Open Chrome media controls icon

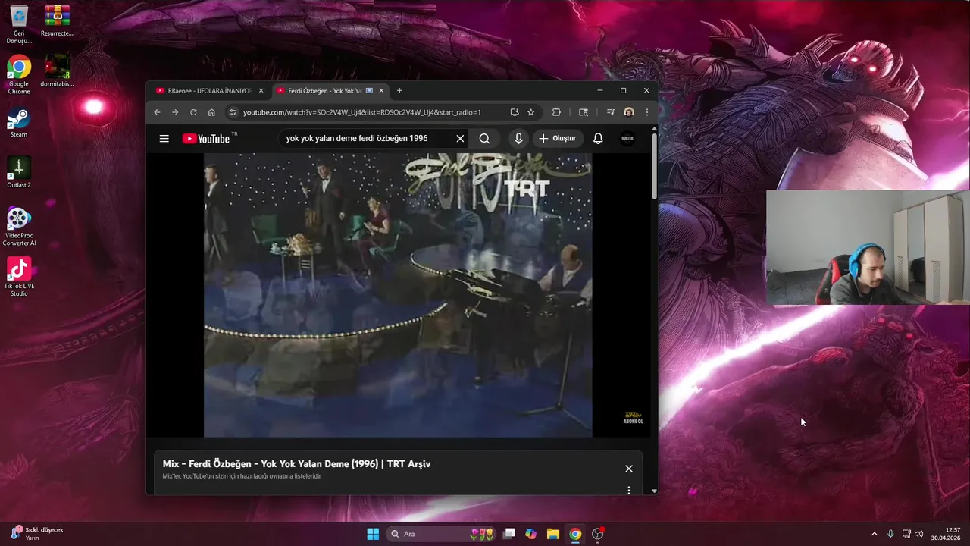point(611,112)
